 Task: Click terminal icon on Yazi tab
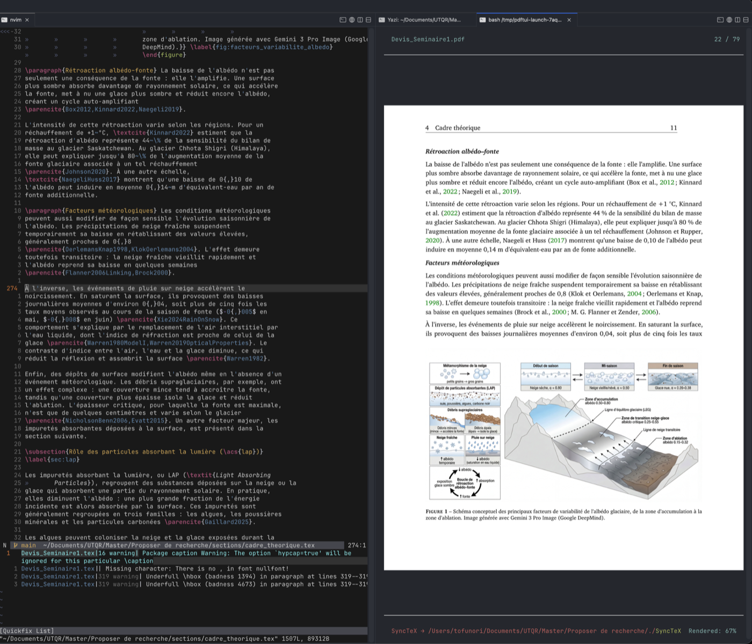381,20
